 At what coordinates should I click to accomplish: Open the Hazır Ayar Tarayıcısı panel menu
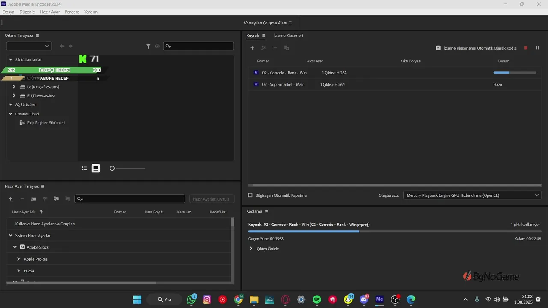point(42,187)
